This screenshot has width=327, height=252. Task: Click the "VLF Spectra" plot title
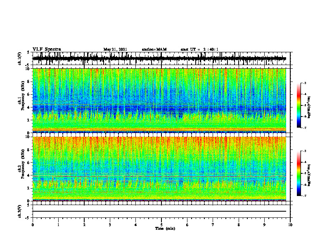coord(47,49)
